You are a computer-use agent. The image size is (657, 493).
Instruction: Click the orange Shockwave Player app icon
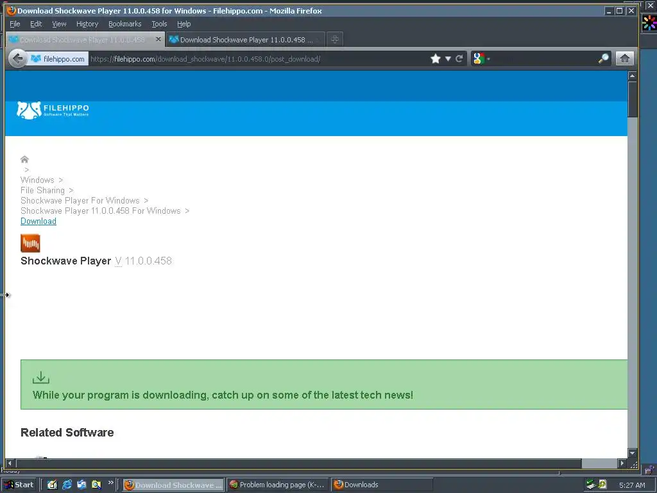pyautogui.click(x=30, y=243)
